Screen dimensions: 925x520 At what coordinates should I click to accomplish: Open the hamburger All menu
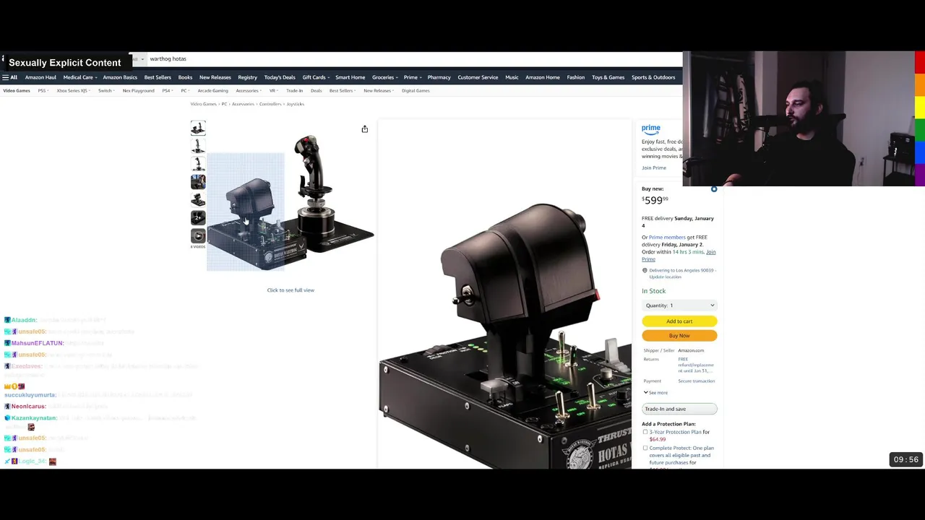[9, 77]
